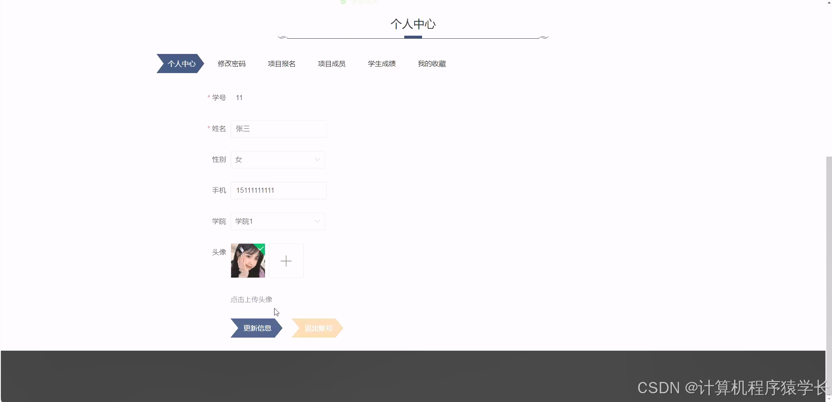Click the 姓名 field label

pyautogui.click(x=219, y=128)
